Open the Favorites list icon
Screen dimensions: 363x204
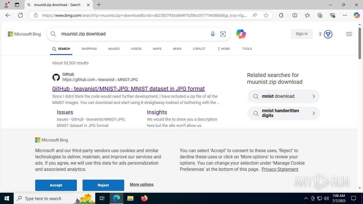pos(307,15)
